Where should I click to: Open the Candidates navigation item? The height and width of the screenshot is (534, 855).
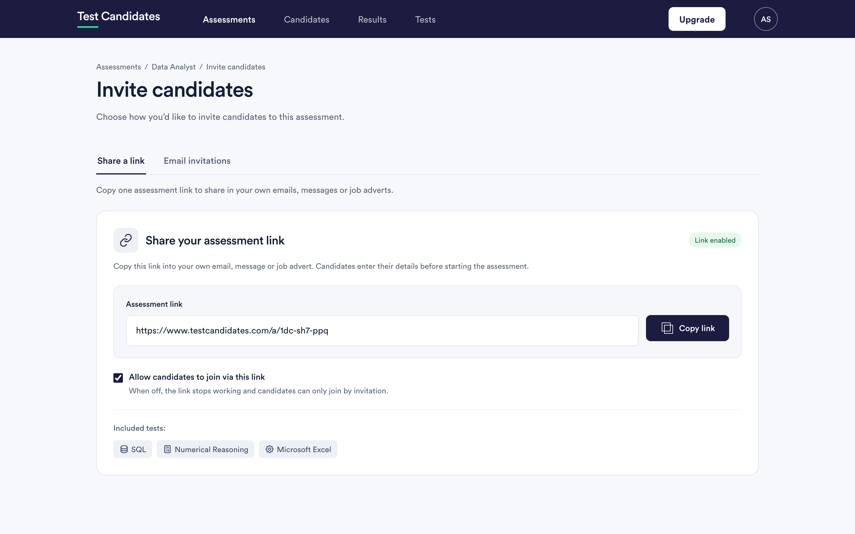(307, 19)
